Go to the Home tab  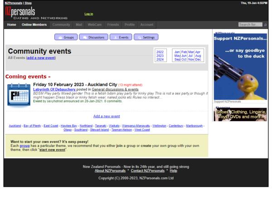(12, 24)
